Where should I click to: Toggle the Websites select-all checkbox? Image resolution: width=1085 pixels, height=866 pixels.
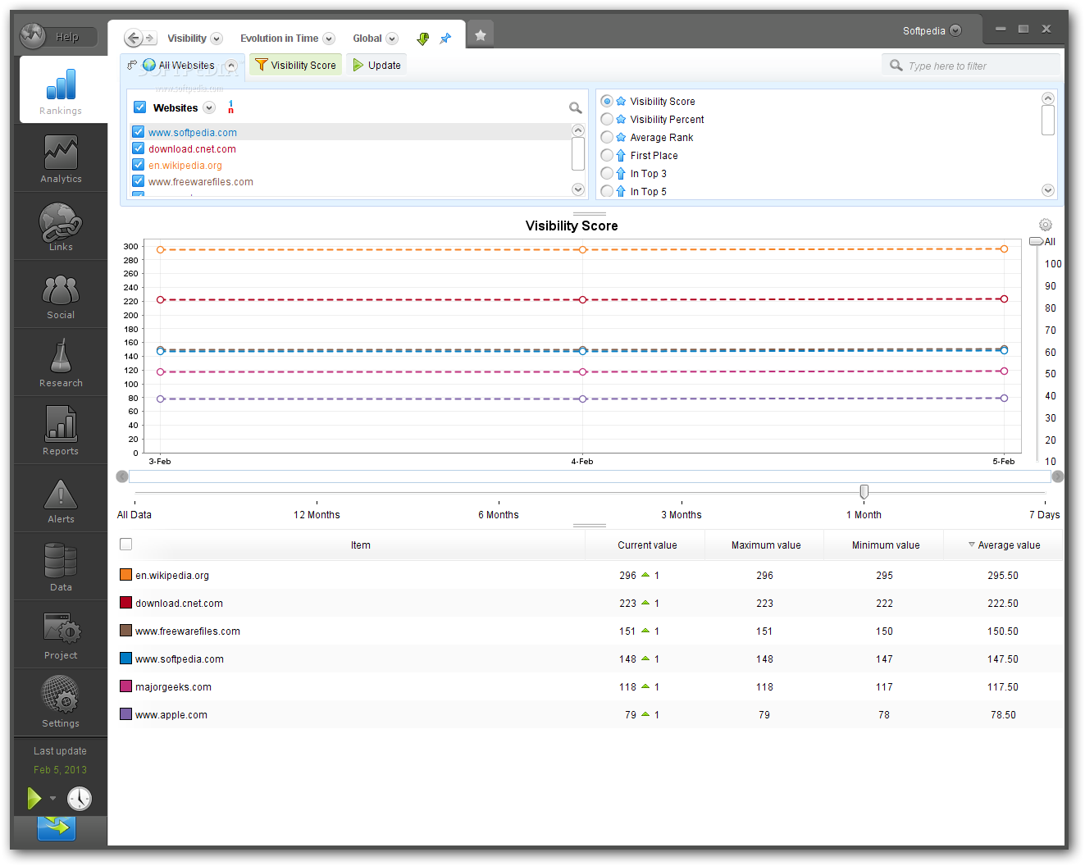coord(139,107)
